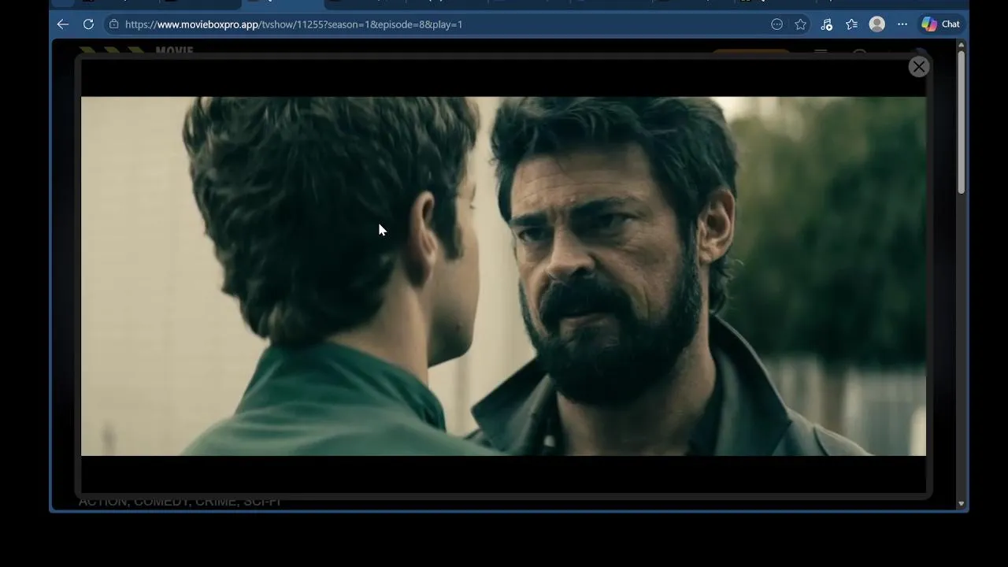Open Copilot Chat button

click(941, 24)
